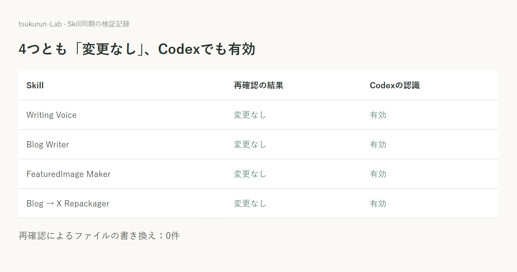Viewport: 517px width, 272px height.
Task: Select the Blog Writer row name
Action: tap(48, 144)
